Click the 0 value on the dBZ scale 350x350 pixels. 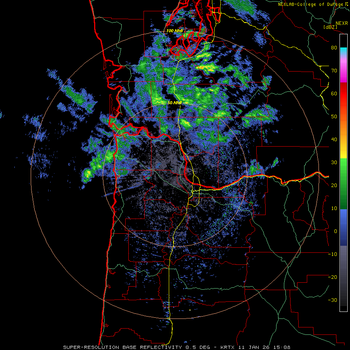tap(336, 231)
